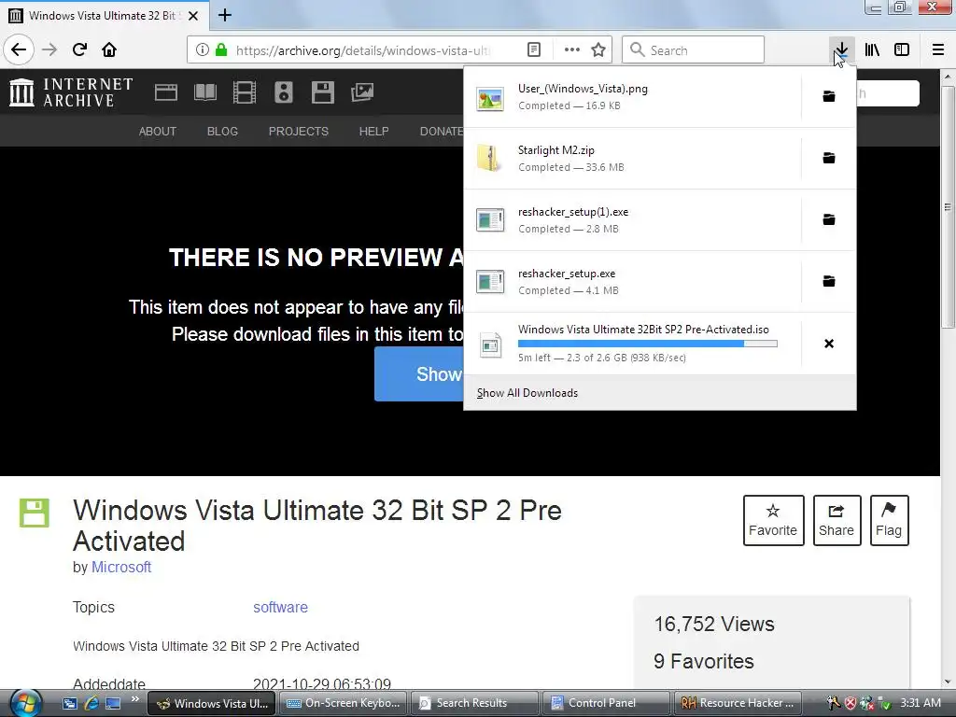Screen dimensions: 956x717
Task: Open the BLOG menu item
Action: tap(222, 131)
